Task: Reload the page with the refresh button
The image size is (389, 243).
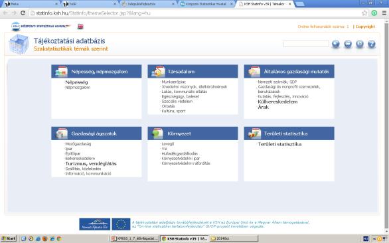Action: click(23, 13)
